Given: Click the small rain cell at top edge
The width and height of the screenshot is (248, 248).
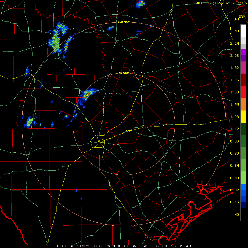Looking at the screenshot, I should click(x=141, y=4).
